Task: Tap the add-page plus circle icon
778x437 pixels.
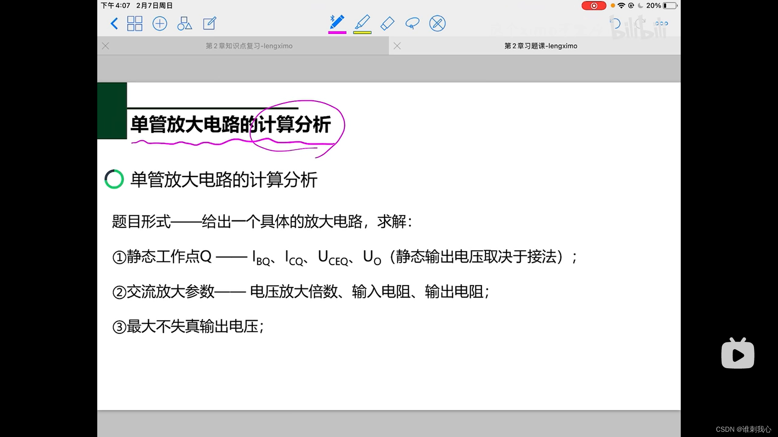Action: (160, 23)
